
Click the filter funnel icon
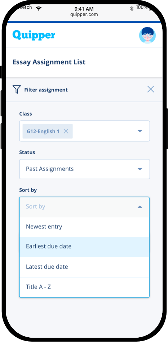[x=17, y=89]
